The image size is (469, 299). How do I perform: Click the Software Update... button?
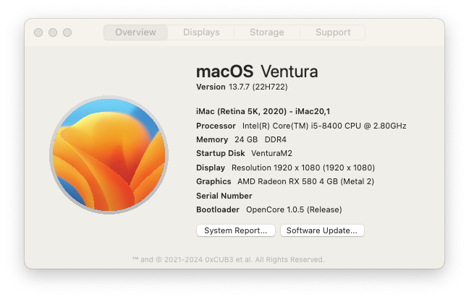click(322, 230)
